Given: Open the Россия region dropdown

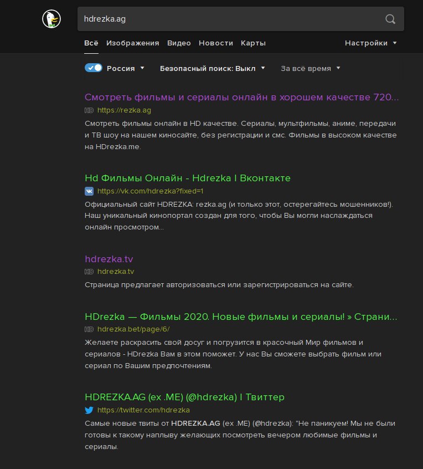Looking at the screenshot, I should click(x=126, y=69).
